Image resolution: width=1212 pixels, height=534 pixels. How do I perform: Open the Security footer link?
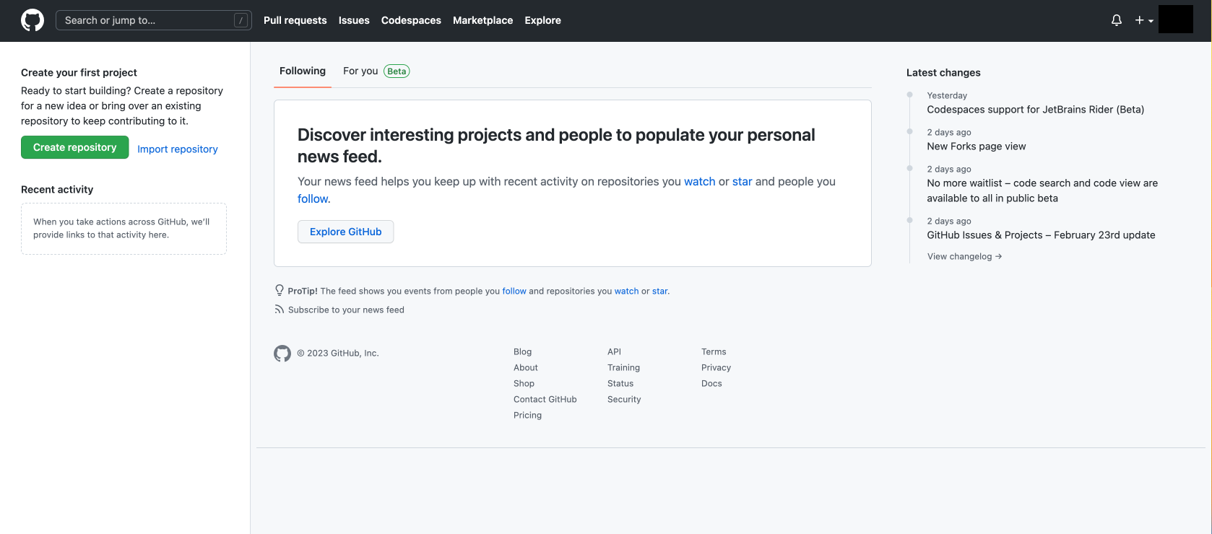click(625, 399)
